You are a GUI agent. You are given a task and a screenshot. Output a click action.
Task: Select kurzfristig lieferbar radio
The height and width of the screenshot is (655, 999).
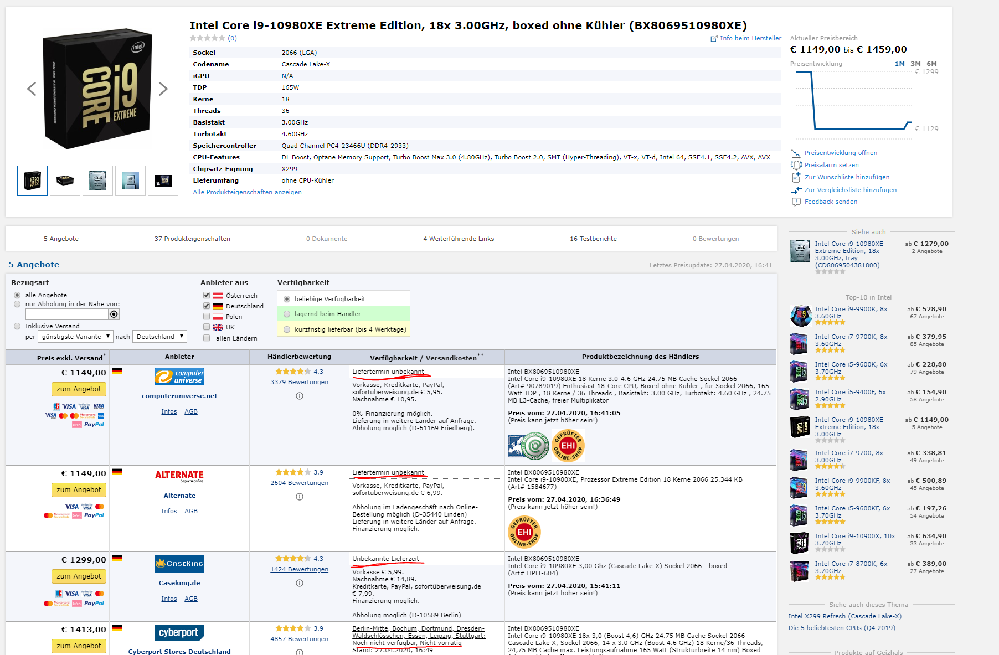click(287, 329)
